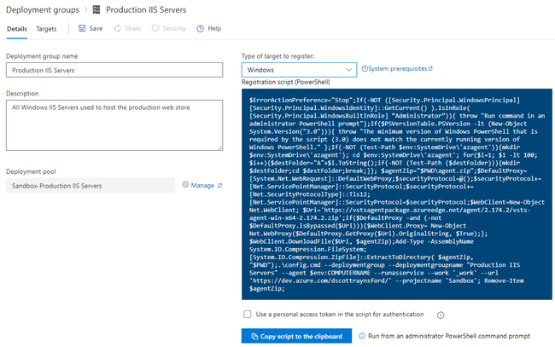The image size is (555, 347).
Task: Click the PowerShell registration script box
Action: click(x=397, y=194)
